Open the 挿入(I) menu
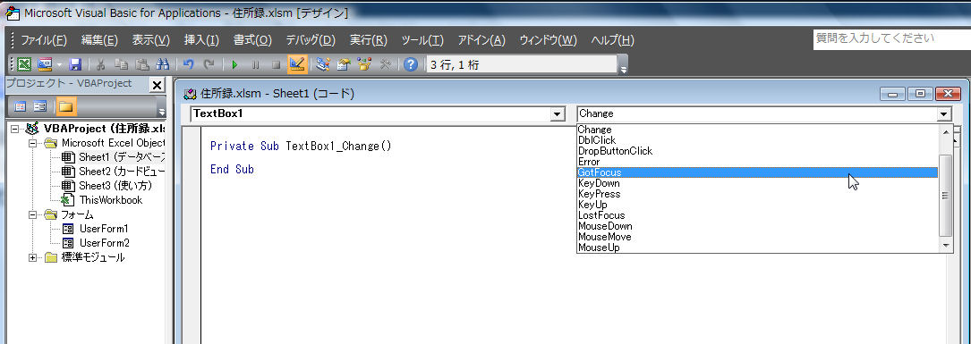The height and width of the screenshot is (344, 971). coord(201,40)
